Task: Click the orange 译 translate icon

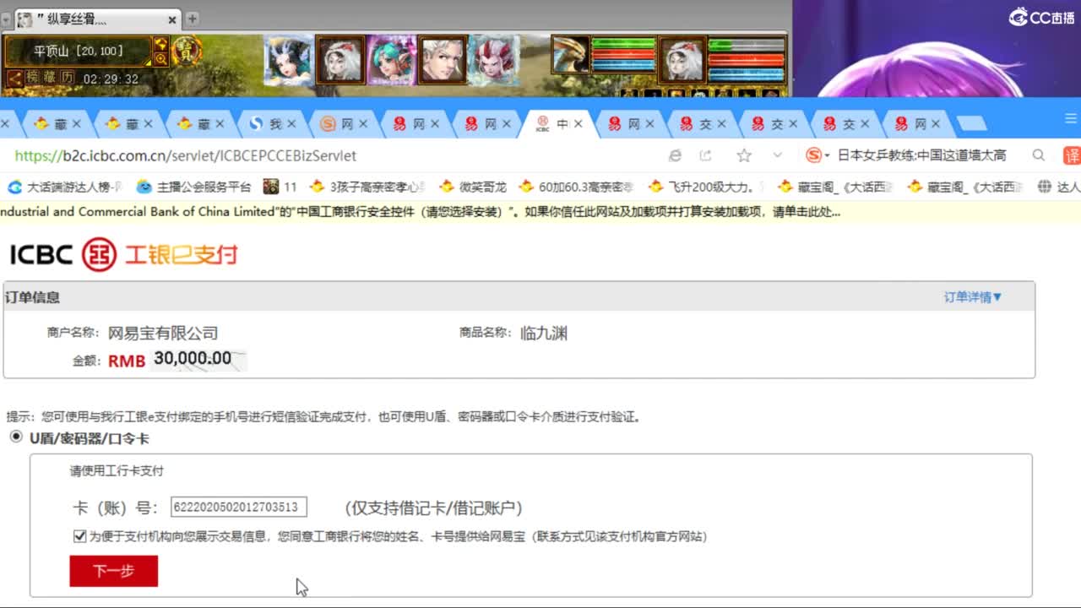Action: tap(1073, 155)
